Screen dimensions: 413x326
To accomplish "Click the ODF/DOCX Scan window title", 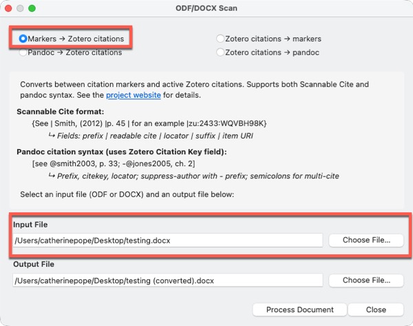I will 206,8.
